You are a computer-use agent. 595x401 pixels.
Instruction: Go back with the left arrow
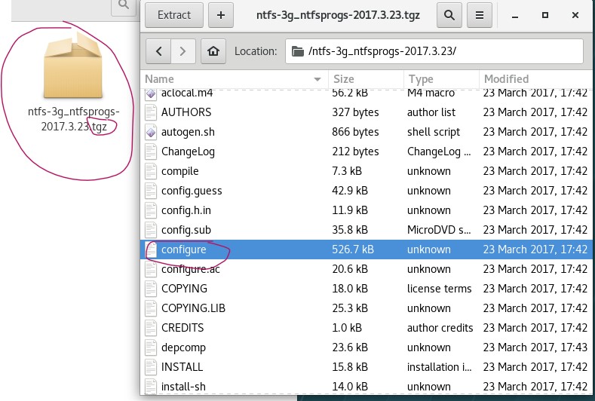point(158,51)
